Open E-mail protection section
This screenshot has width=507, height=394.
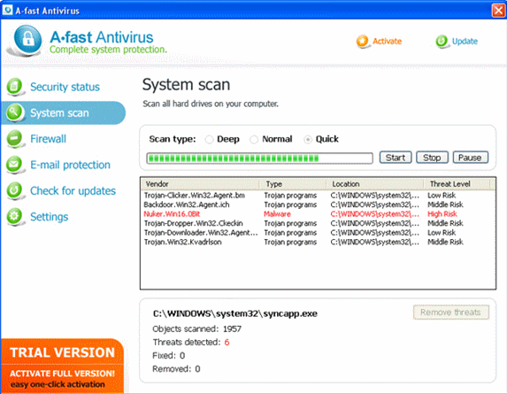pyautogui.click(x=70, y=165)
